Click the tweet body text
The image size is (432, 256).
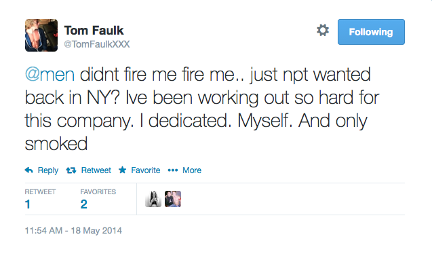pyautogui.click(x=202, y=109)
